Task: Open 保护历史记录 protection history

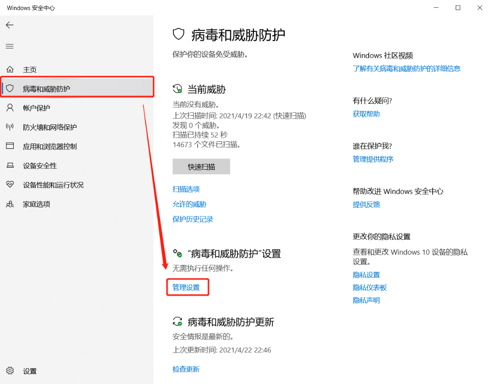Action: pos(193,219)
